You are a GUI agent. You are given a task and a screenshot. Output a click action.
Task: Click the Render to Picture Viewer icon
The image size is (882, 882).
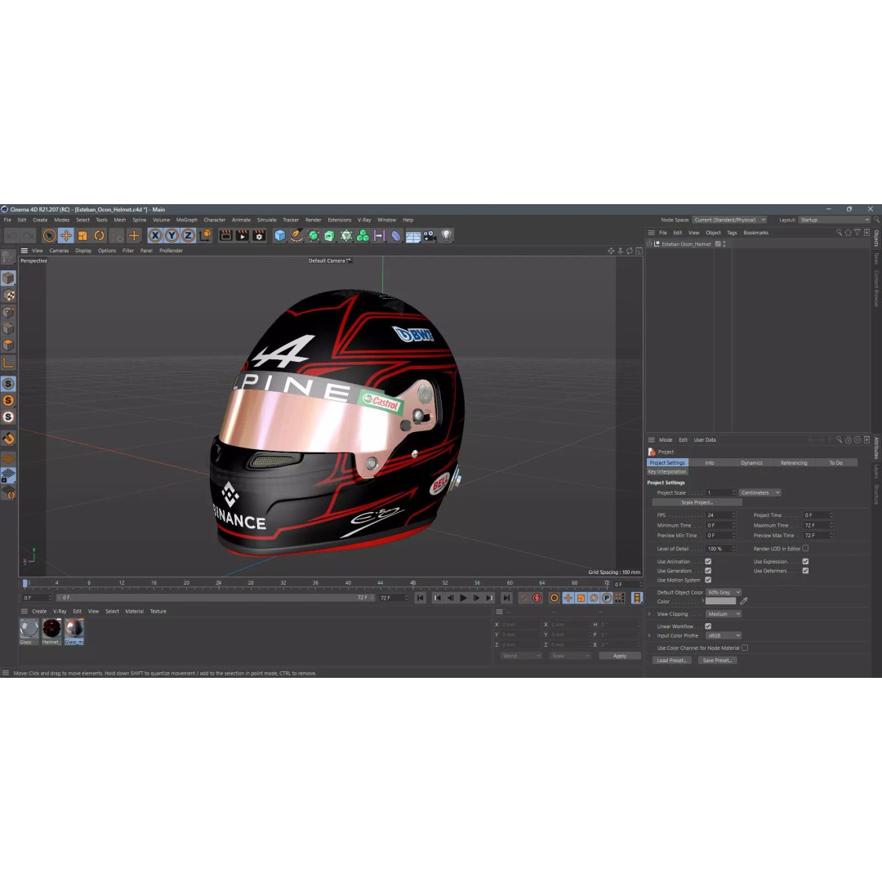tap(242, 236)
